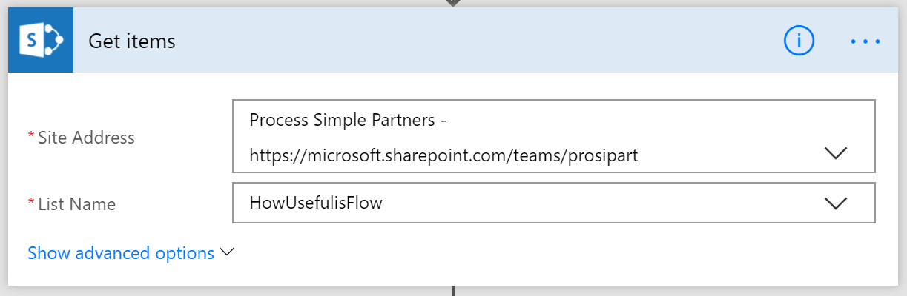Viewport: 907px width, 296px height.
Task: Click the connector line below the card
Action: pos(453,291)
